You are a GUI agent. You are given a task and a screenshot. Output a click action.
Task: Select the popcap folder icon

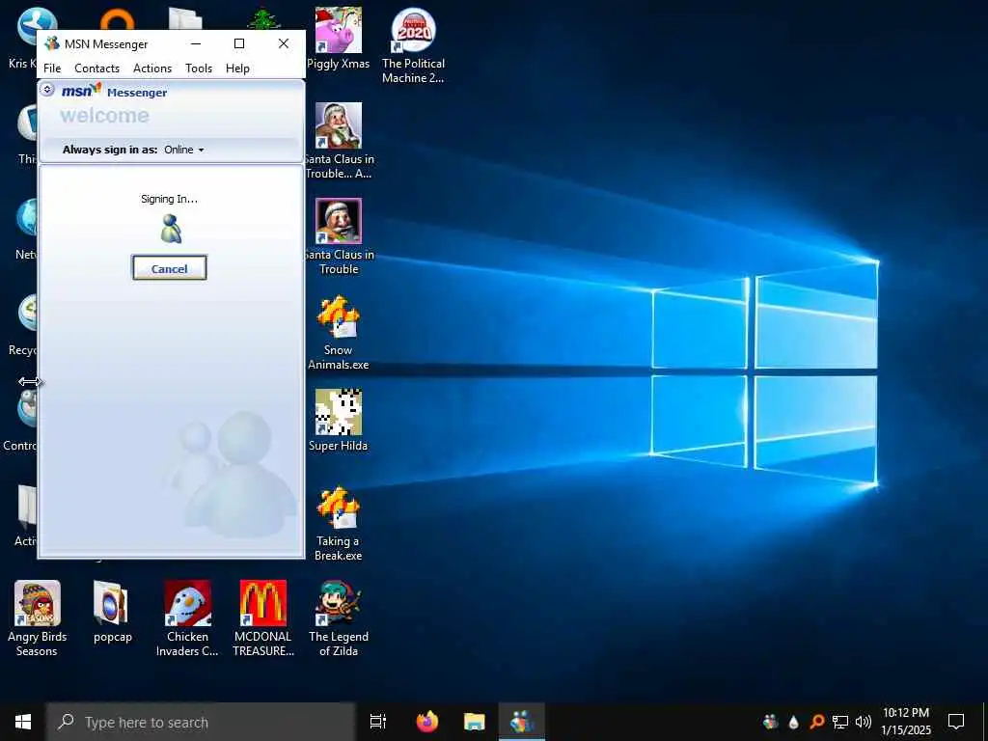tap(112, 612)
